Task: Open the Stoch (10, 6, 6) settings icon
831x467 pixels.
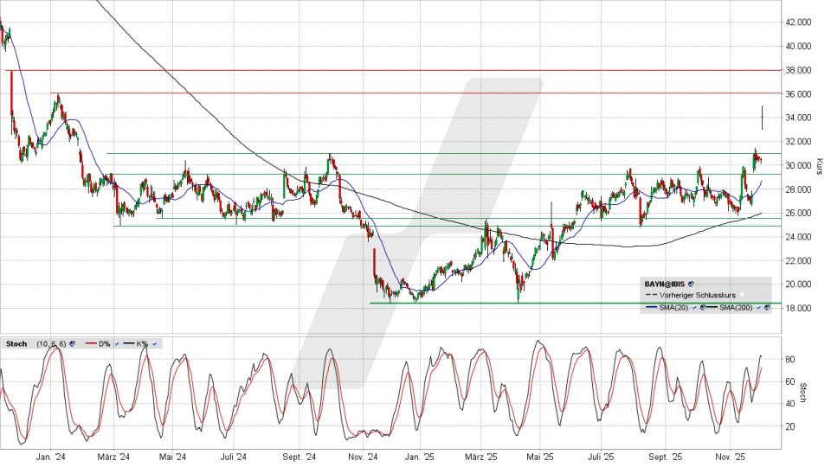Action: click(x=72, y=343)
